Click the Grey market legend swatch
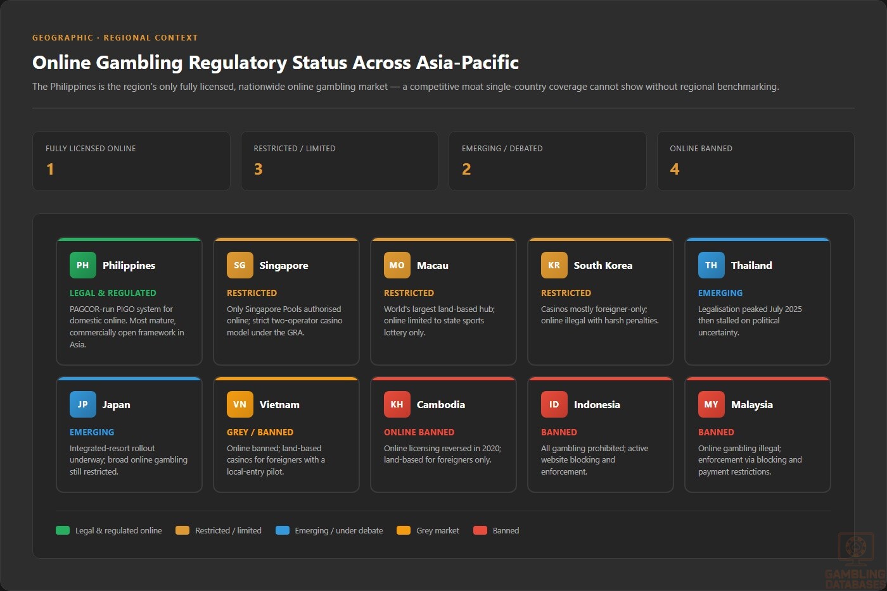 pos(404,530)
